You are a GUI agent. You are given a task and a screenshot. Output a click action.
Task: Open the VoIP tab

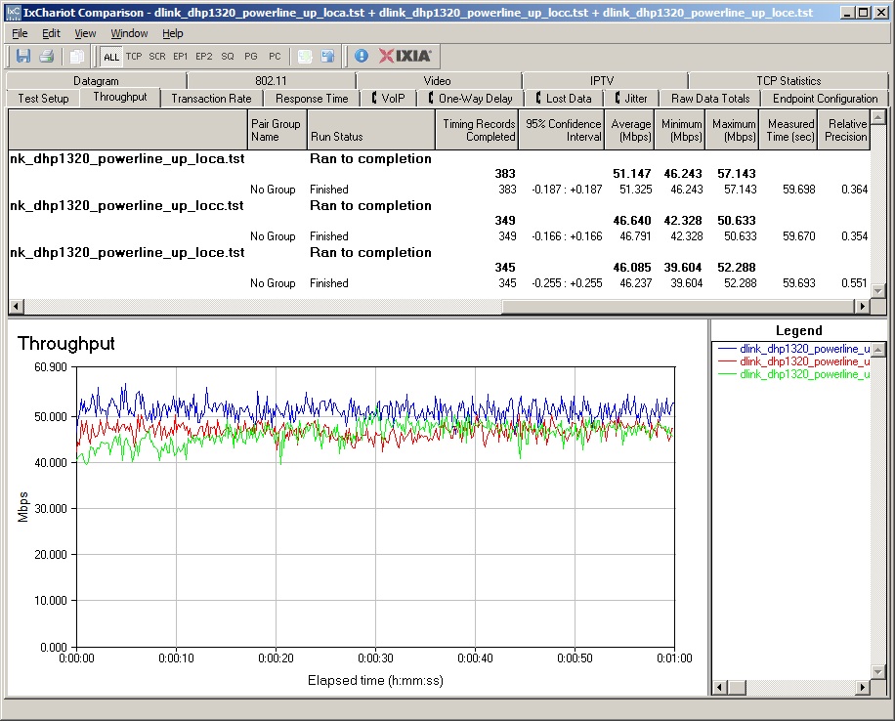pyautogui.click(x=388, y=99)
